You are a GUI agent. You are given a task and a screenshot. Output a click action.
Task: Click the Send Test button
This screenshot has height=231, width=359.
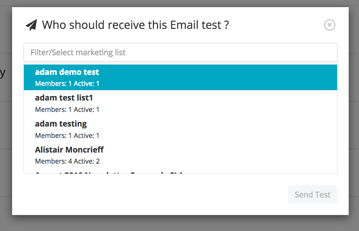click(x=313, y=194)
